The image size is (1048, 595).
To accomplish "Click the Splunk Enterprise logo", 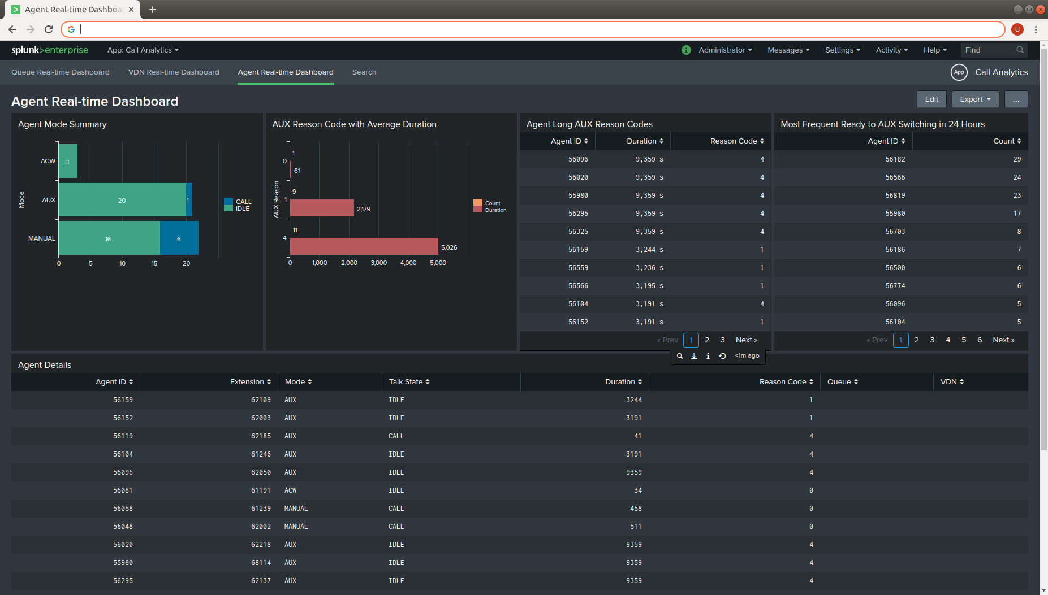I will pyautogui.click(x=50, y=50).
